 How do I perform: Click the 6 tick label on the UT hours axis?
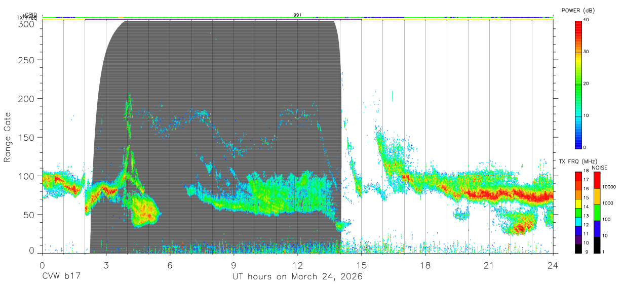pyautogui.click(x=170, y=265)
